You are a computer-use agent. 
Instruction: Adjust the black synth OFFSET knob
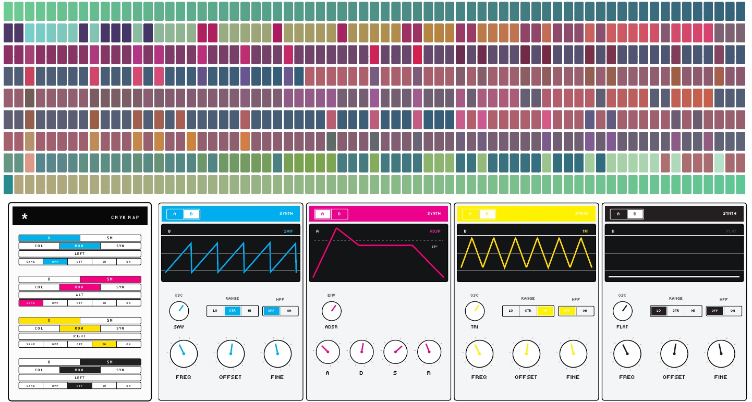674,354
